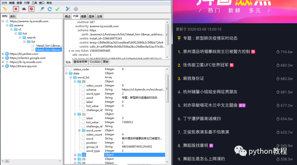Expand the btrace.qq.com host node

point(3,66)
